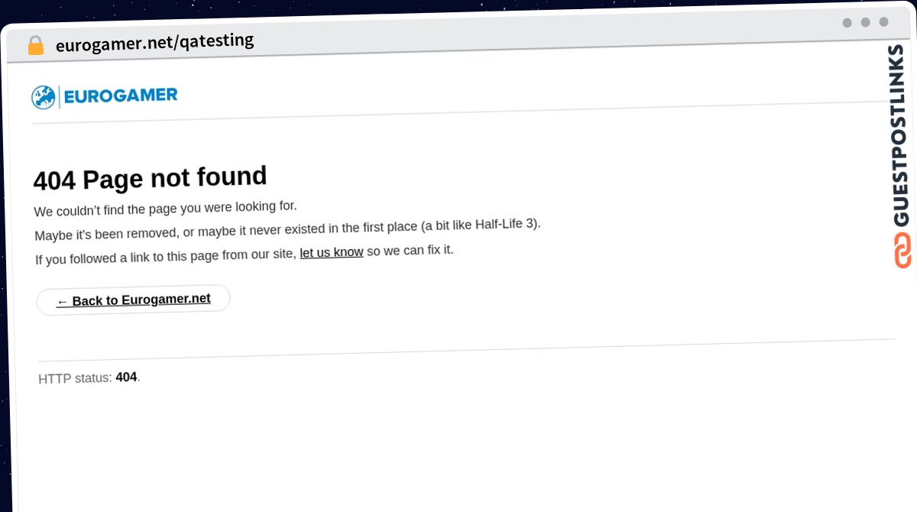Click the middle grey window dot

tap(865, 22)
